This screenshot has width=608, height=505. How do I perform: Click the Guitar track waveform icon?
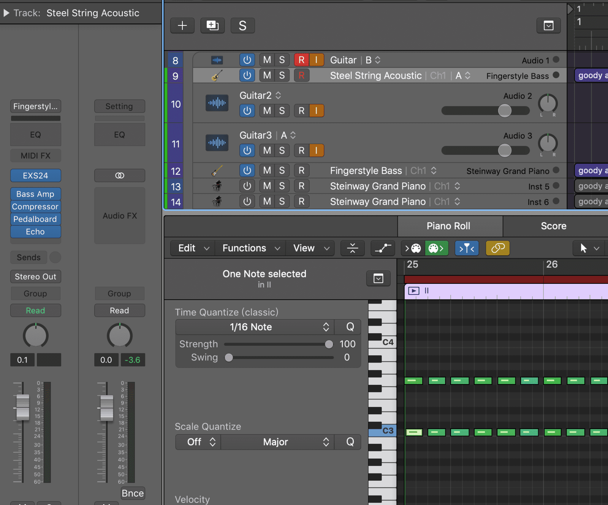point(217,60)
